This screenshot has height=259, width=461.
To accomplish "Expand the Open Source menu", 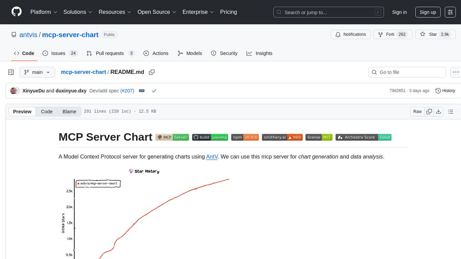I will click(x=157, y=12).
